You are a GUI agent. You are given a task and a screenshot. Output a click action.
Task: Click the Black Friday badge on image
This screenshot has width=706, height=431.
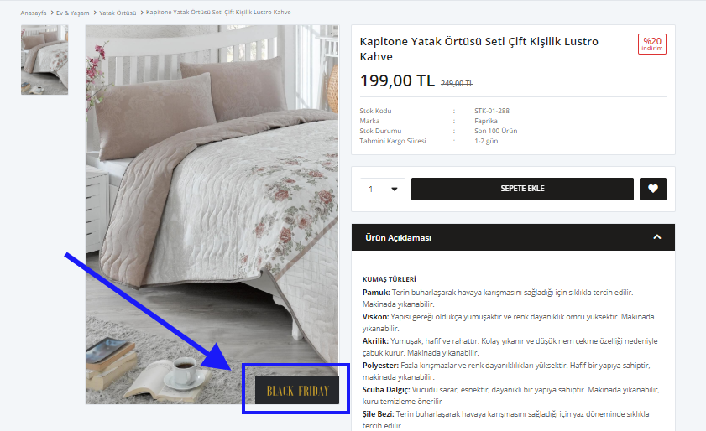pyautogui.click(x=297, y=391)
